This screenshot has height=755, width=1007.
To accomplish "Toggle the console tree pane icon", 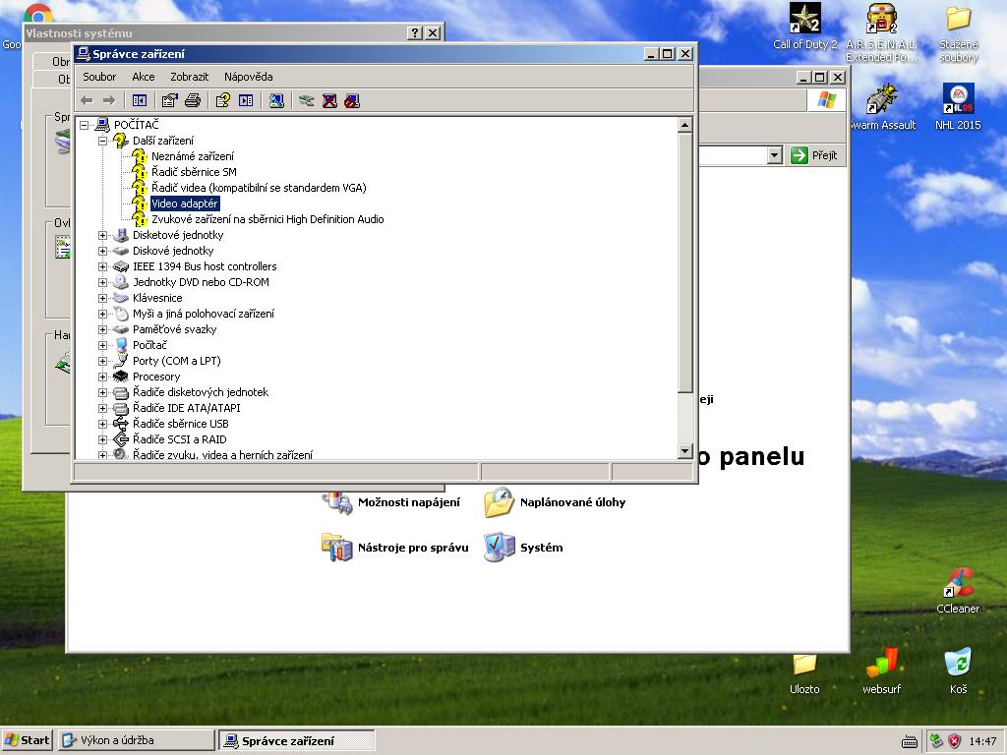I will click(140, 100).
